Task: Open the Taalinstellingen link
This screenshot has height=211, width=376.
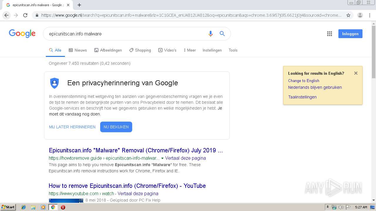Action: (302, 97)
